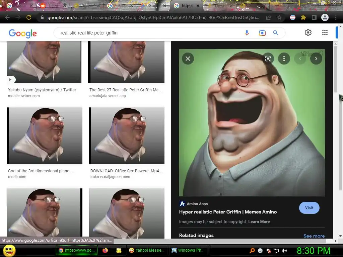Open the Chrome extensions puzzle icon
The height and width of the screenshot is (257, 343).
(303, 17)
